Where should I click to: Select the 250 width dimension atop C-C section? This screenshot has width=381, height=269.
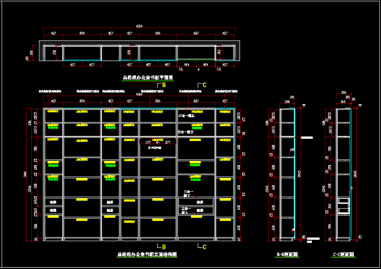pyautogui.click(x=343, y=93)
